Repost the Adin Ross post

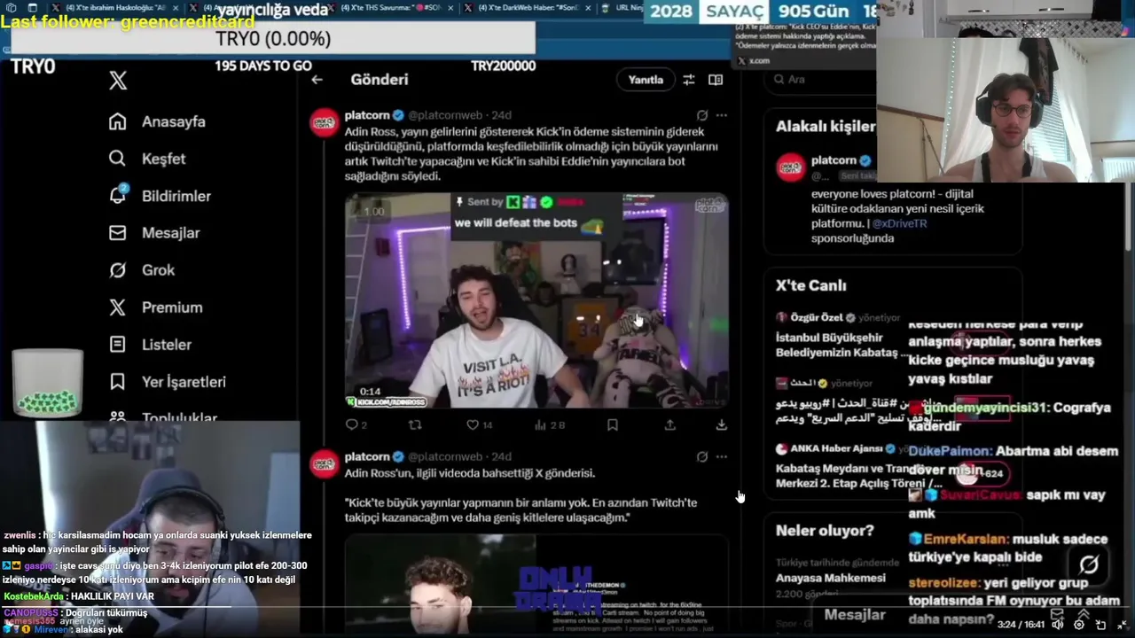(414, 425)
